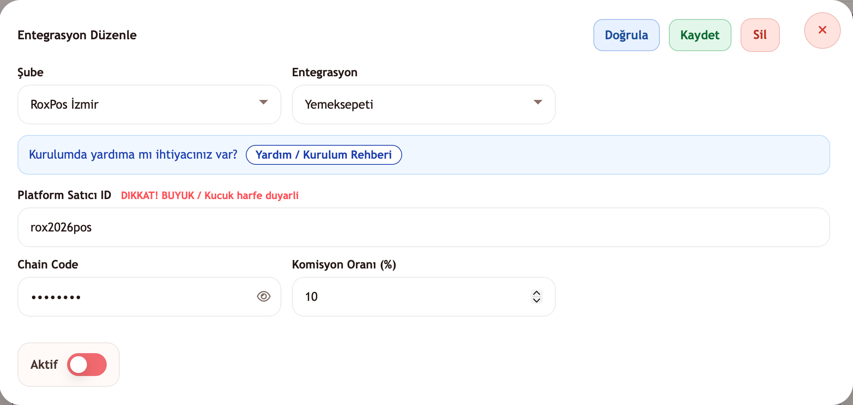The height and width of the screenshot is (405, 853).
Task: Close the Entegrasyon Düzenle dialog with the X
Action: coord(822,31)
